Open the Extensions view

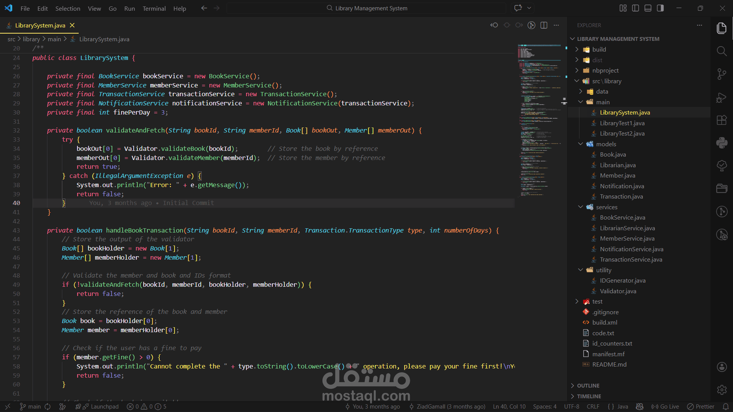[x=722, y=120]
